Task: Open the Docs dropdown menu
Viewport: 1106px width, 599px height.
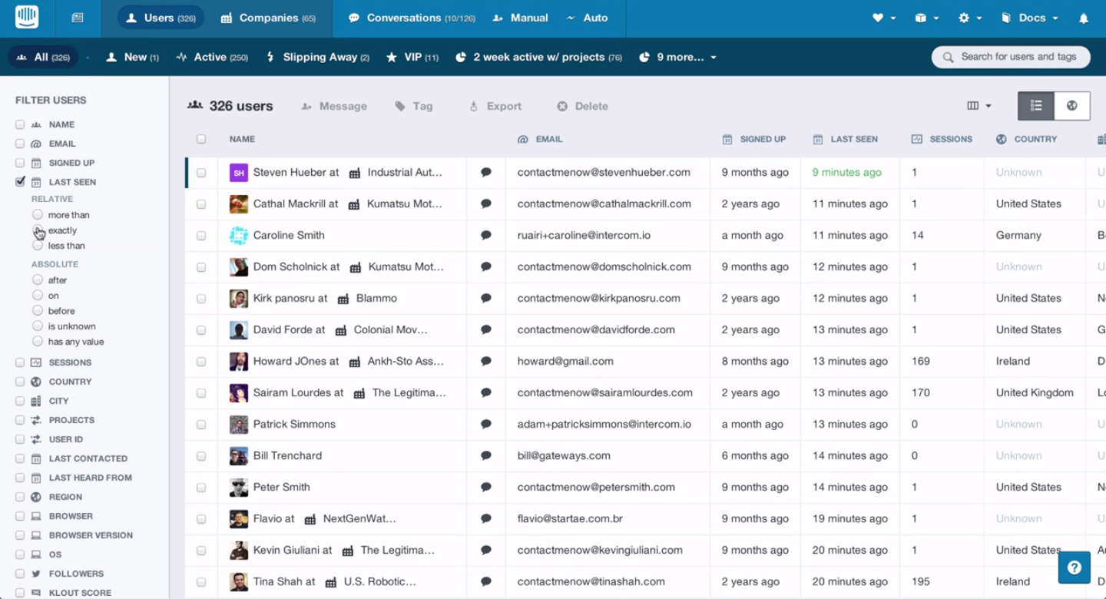Action: point(1031,18)
